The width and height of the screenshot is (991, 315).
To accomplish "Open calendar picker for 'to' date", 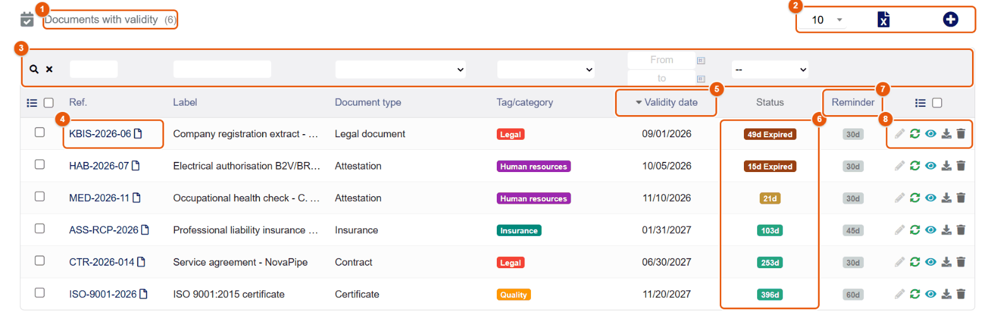I will (x=701, y=79).
